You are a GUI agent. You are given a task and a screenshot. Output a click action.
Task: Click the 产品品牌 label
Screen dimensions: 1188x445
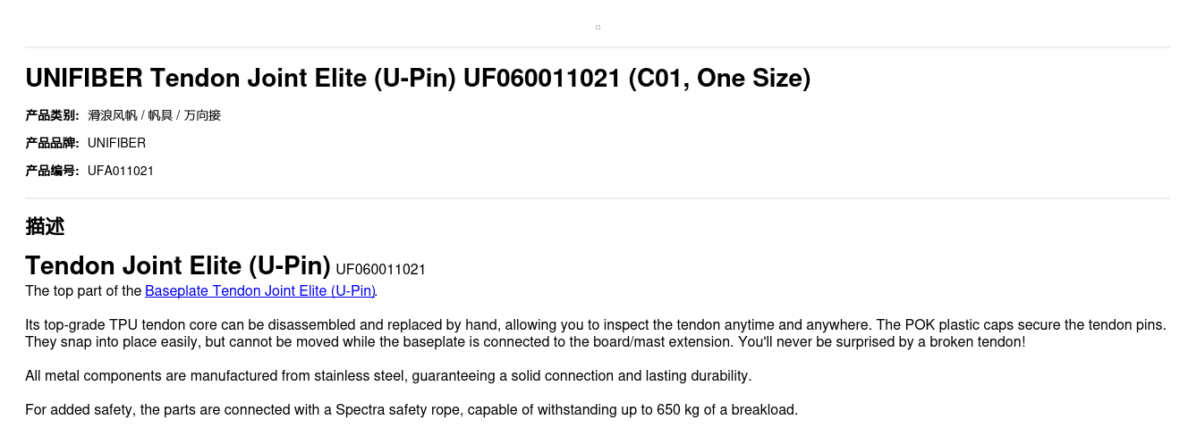pyautogui.click(x=52, y=143)
